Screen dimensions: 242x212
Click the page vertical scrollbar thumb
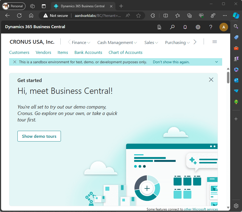[x=228, y=77]
